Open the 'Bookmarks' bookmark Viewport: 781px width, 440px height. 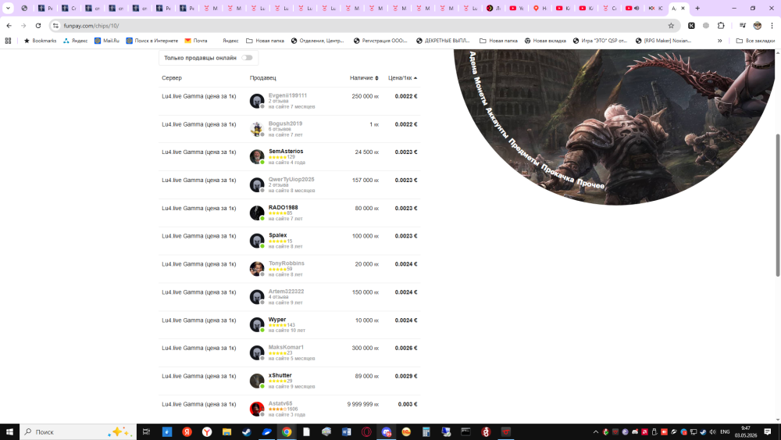tap(40, 41)
